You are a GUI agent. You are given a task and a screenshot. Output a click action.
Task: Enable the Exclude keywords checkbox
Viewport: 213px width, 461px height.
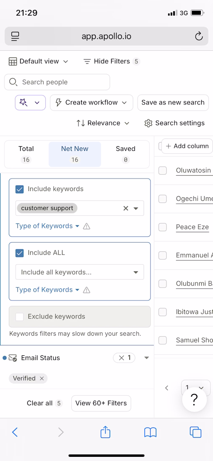[19, 317]
